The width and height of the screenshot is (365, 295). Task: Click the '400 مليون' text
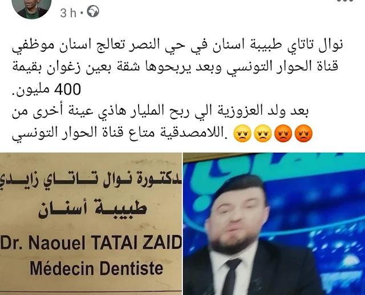click(46, 90)
